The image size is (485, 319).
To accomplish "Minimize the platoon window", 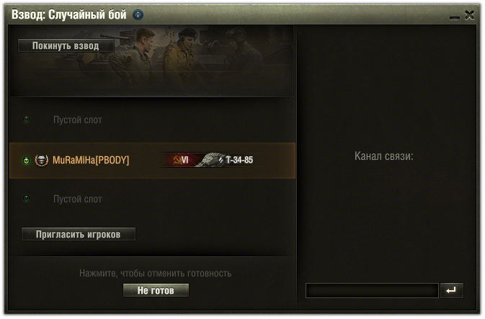I will coord(455,17).
